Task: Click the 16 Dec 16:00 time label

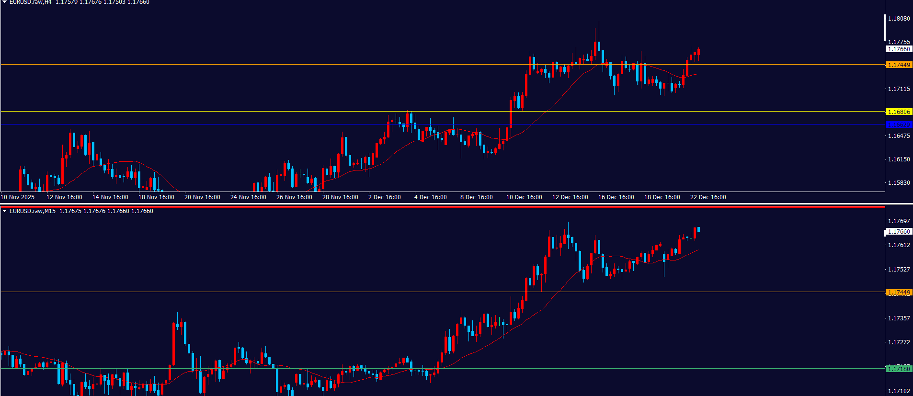Action: pyautogui.click(x=616, y=197)
